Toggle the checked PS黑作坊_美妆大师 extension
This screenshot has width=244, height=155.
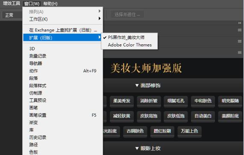(129, 37)
